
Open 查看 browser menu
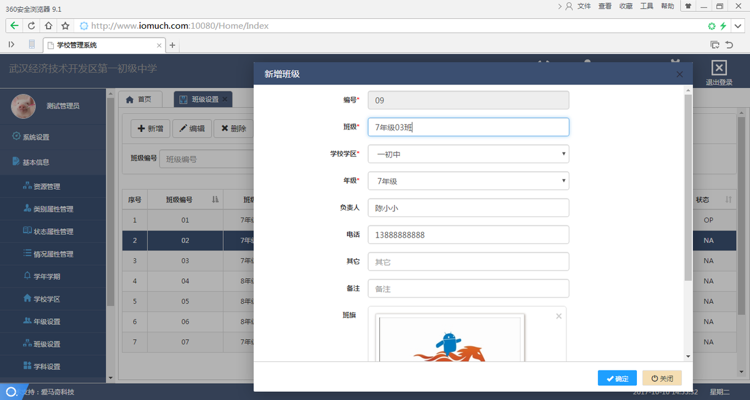pyautogui.click(x=605, y=6)
